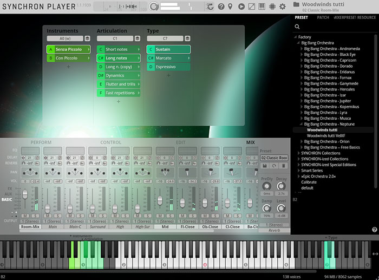Open the settings gear icon
Image resolution: width=379 pixels, height=280 pixels.
coord(282,6)
